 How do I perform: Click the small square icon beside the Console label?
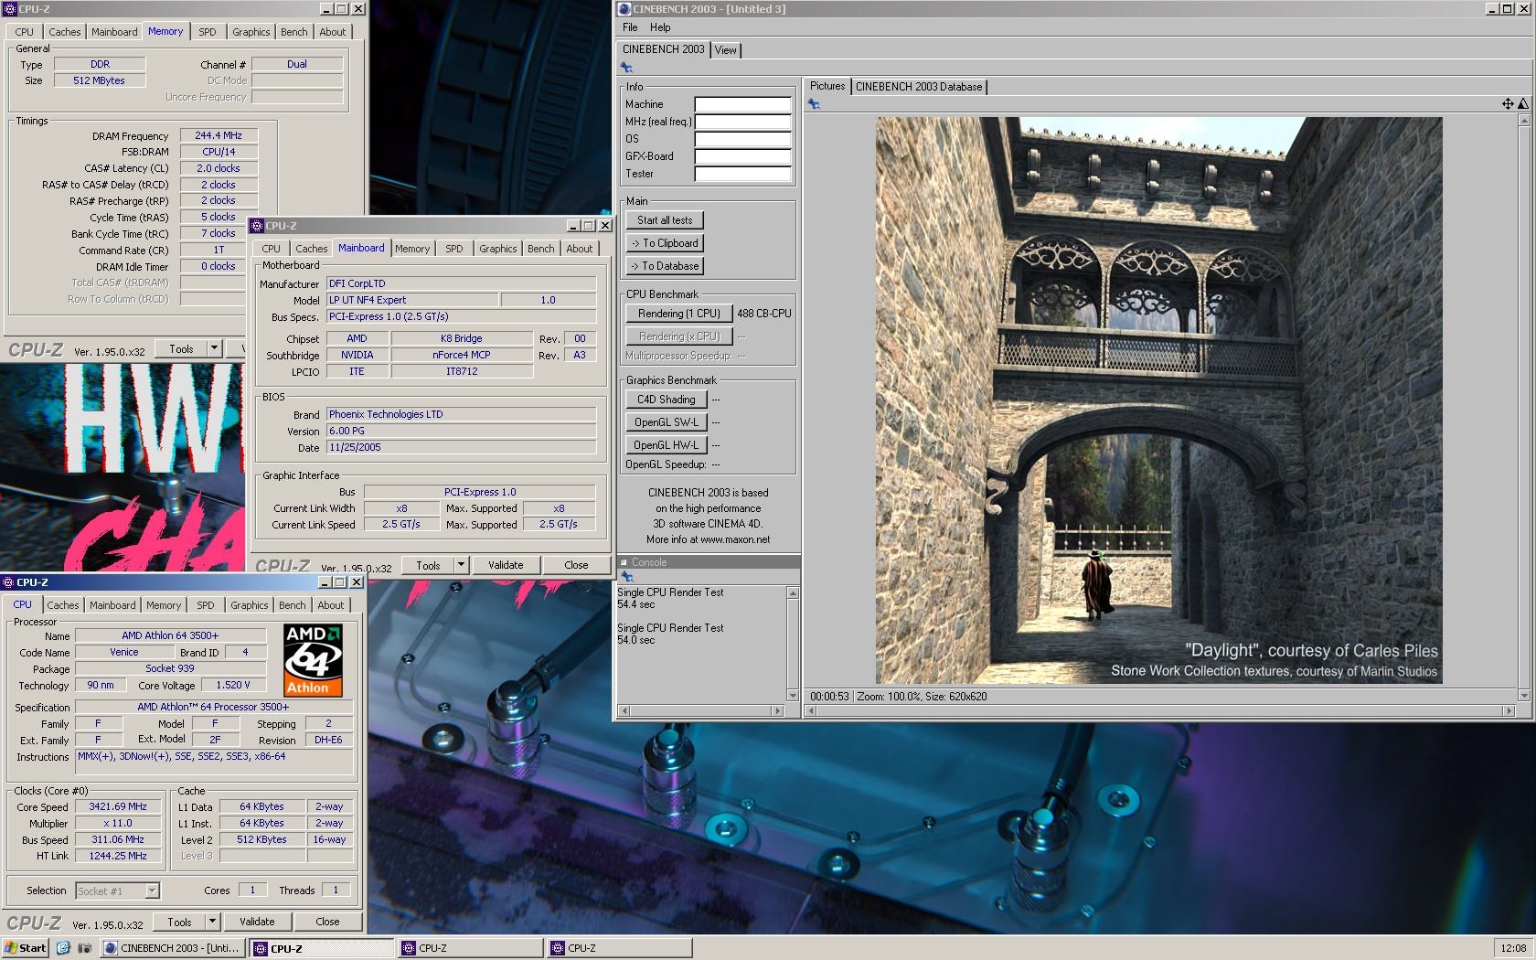tap(624, 562)
